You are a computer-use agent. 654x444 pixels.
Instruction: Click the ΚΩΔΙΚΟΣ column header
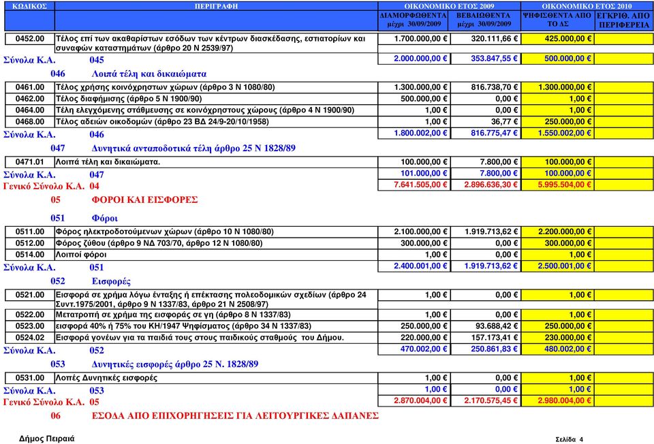29,6
